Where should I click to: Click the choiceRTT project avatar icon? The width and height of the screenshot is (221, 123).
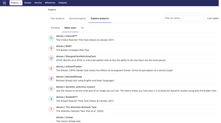[x=51, y=38]
